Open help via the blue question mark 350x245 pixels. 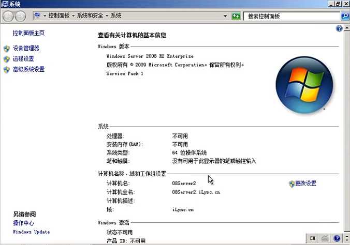click(x=339, y=28)
